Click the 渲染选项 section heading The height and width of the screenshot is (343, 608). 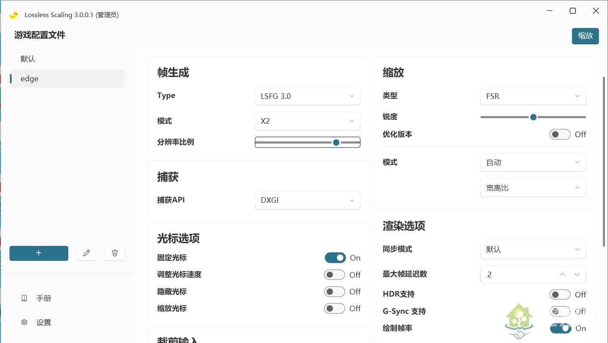(404, 226)
